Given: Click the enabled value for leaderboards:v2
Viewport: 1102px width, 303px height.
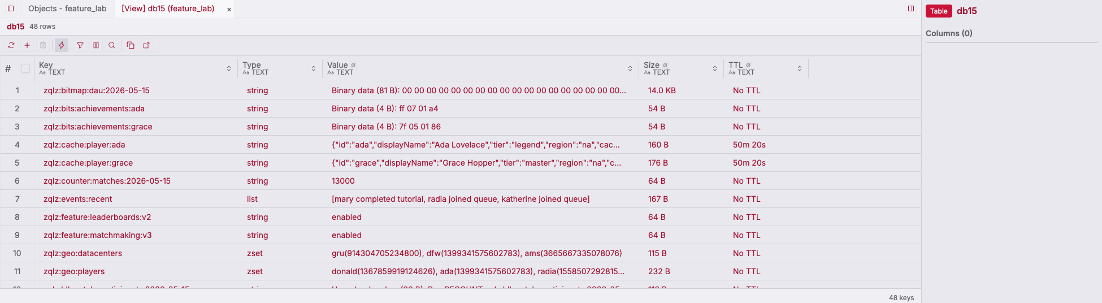Looking at the screenshot, I should click(x=480, y=217).
